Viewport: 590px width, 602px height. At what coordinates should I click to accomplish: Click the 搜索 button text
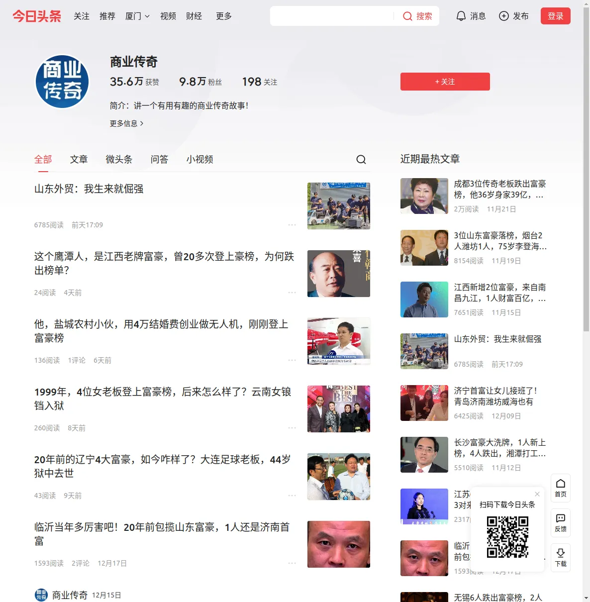(424, 16)
